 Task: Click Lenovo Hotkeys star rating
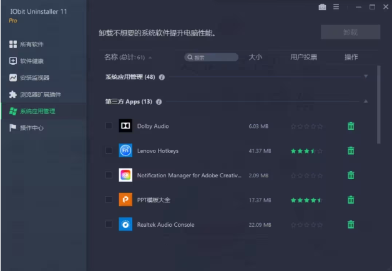click(306, 151)
